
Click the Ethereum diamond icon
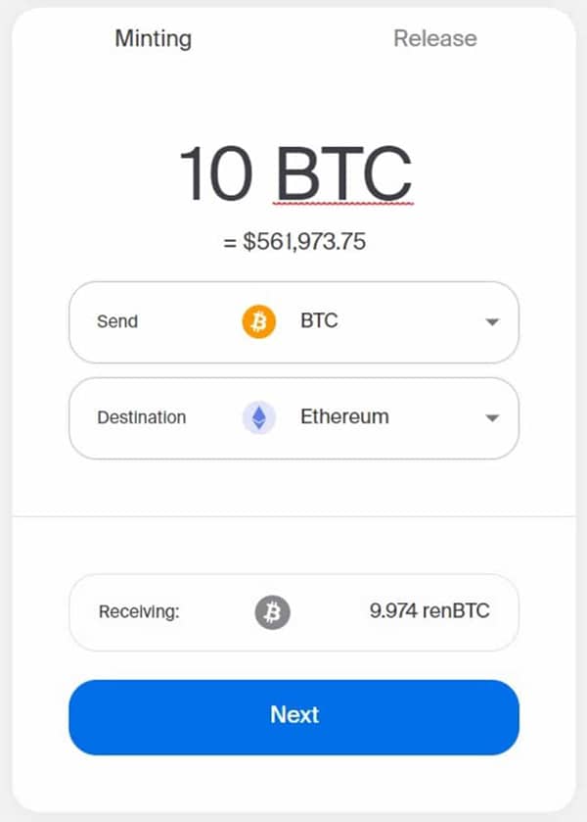[x=259, y=417]
